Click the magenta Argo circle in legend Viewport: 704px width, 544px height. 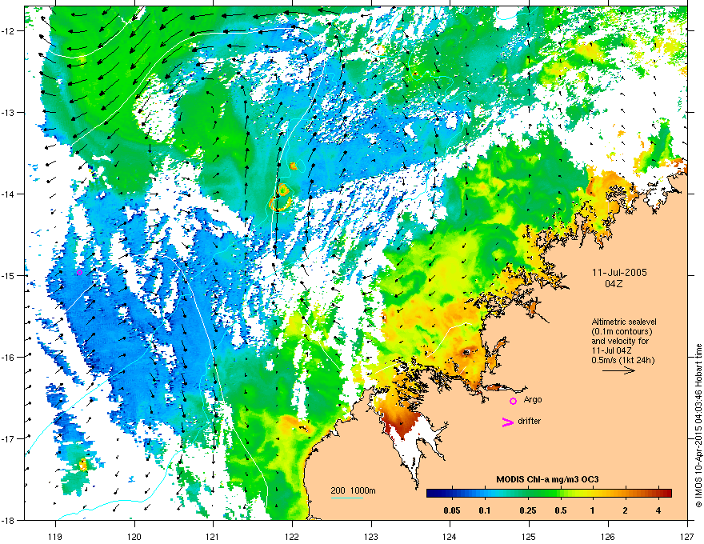tap(513, 401)
